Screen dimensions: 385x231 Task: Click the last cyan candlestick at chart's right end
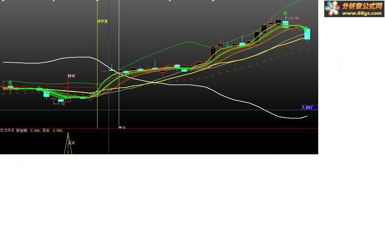[307, 34]
